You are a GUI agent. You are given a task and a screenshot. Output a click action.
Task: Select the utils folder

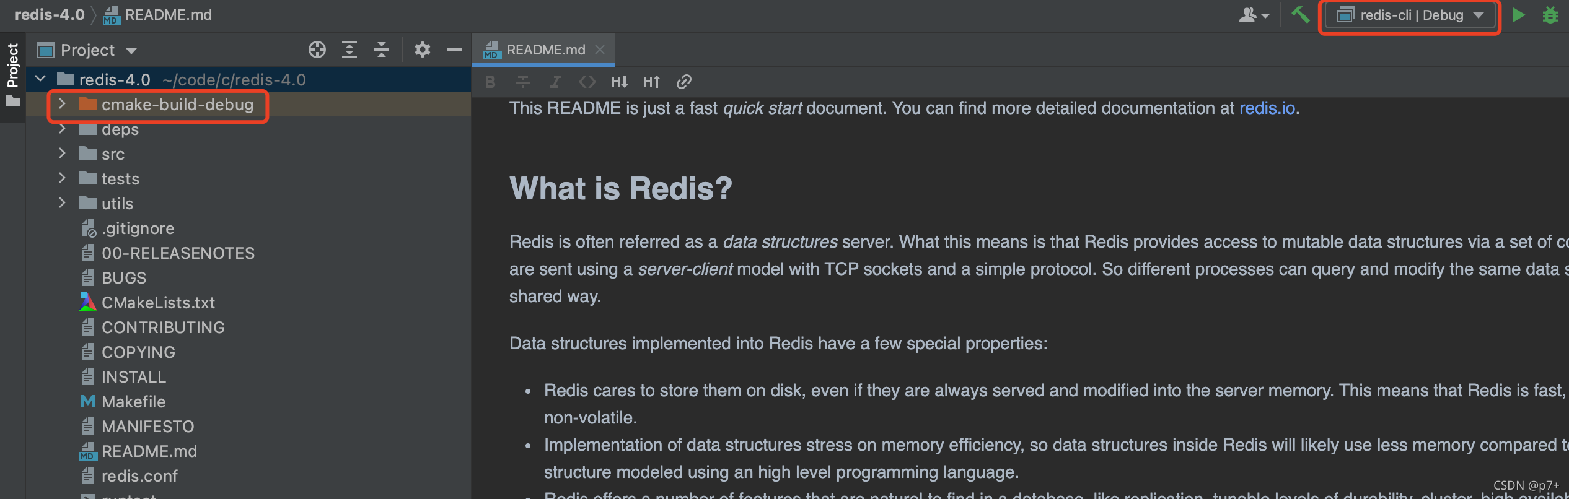coord(117,204)
